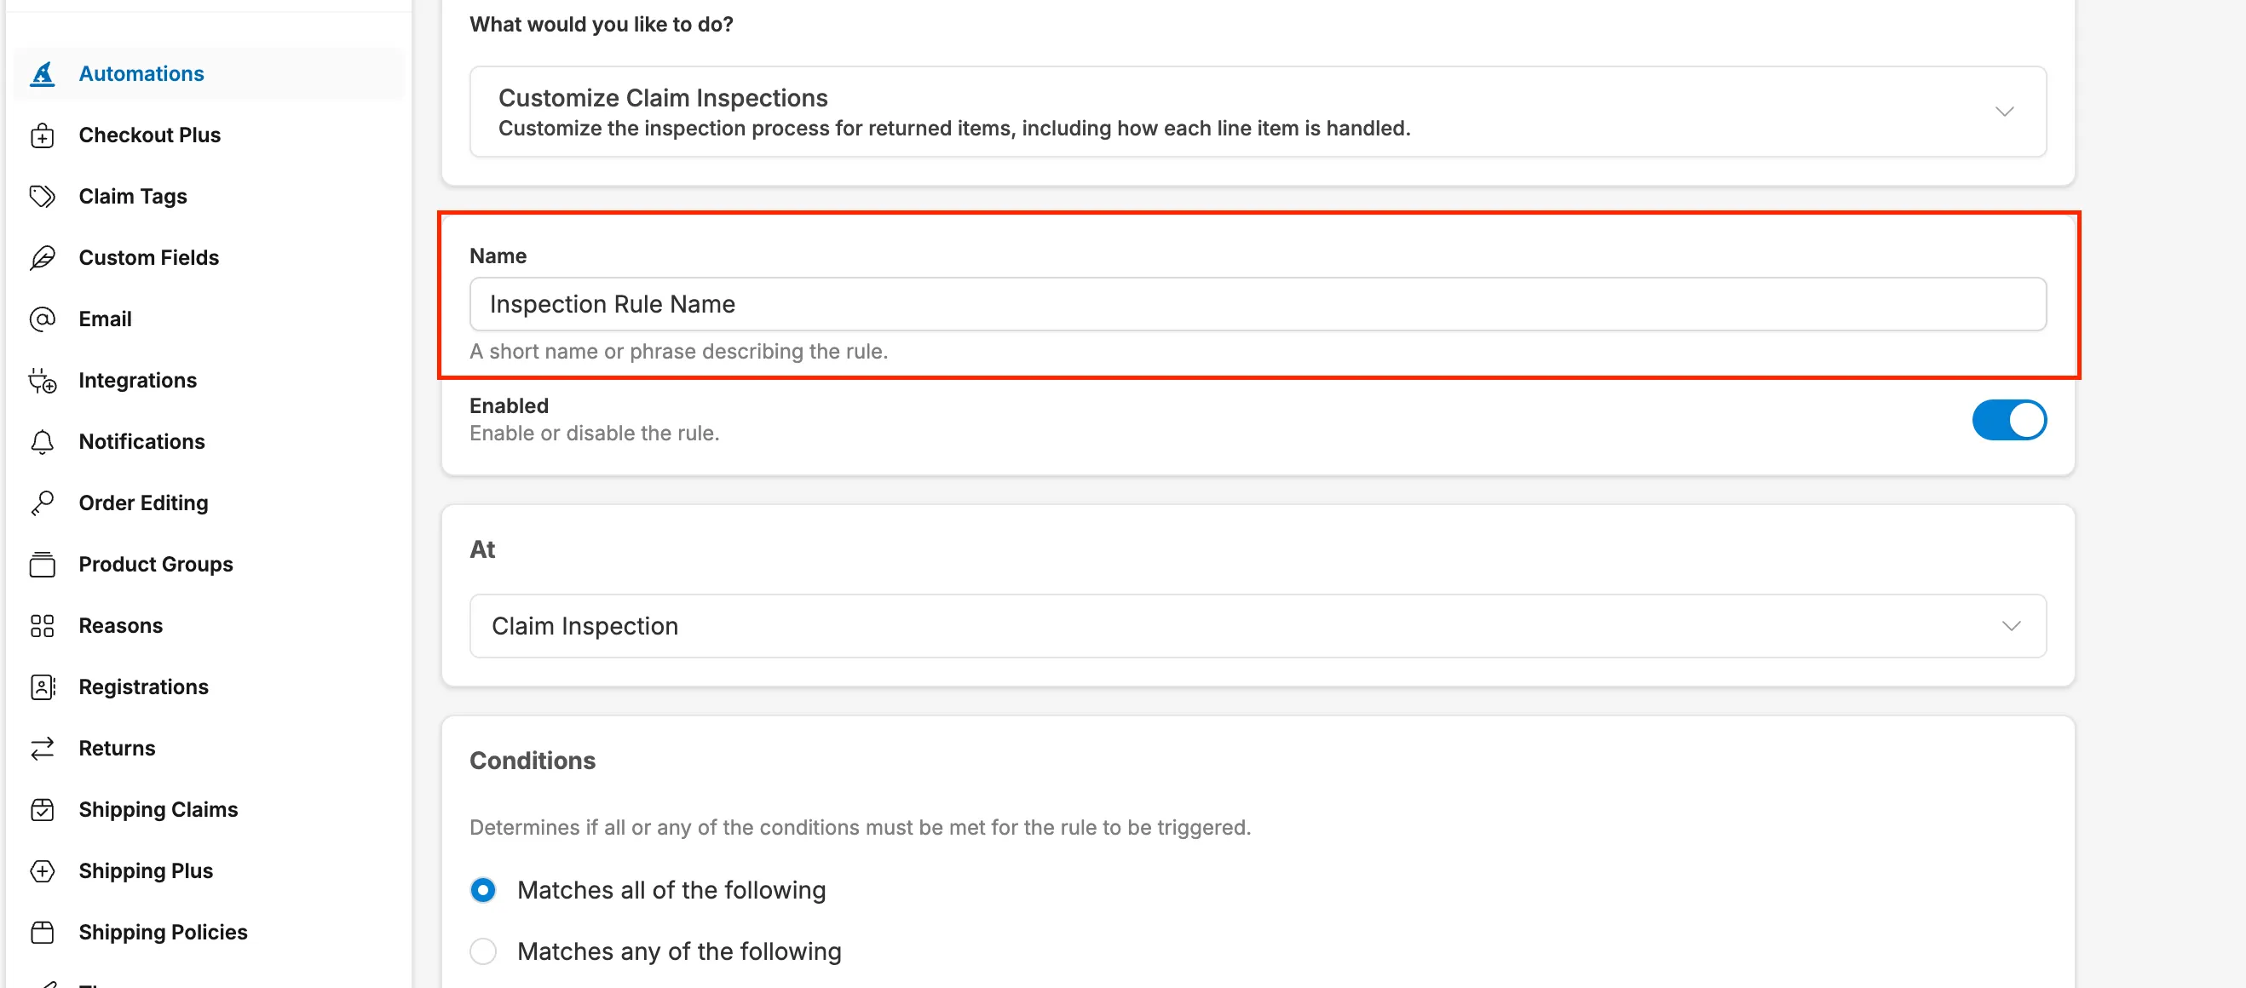Click the Notifications bell icon
Viewport: 2246px width, 988px height.
click(x=42, y=442)
